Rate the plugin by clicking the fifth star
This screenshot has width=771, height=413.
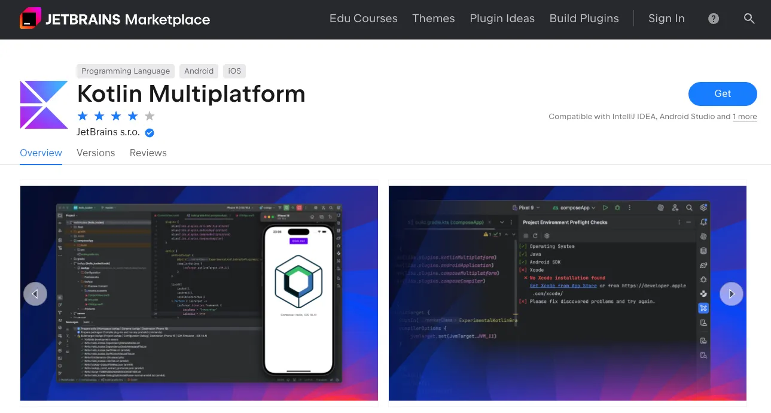coord(149,116)
